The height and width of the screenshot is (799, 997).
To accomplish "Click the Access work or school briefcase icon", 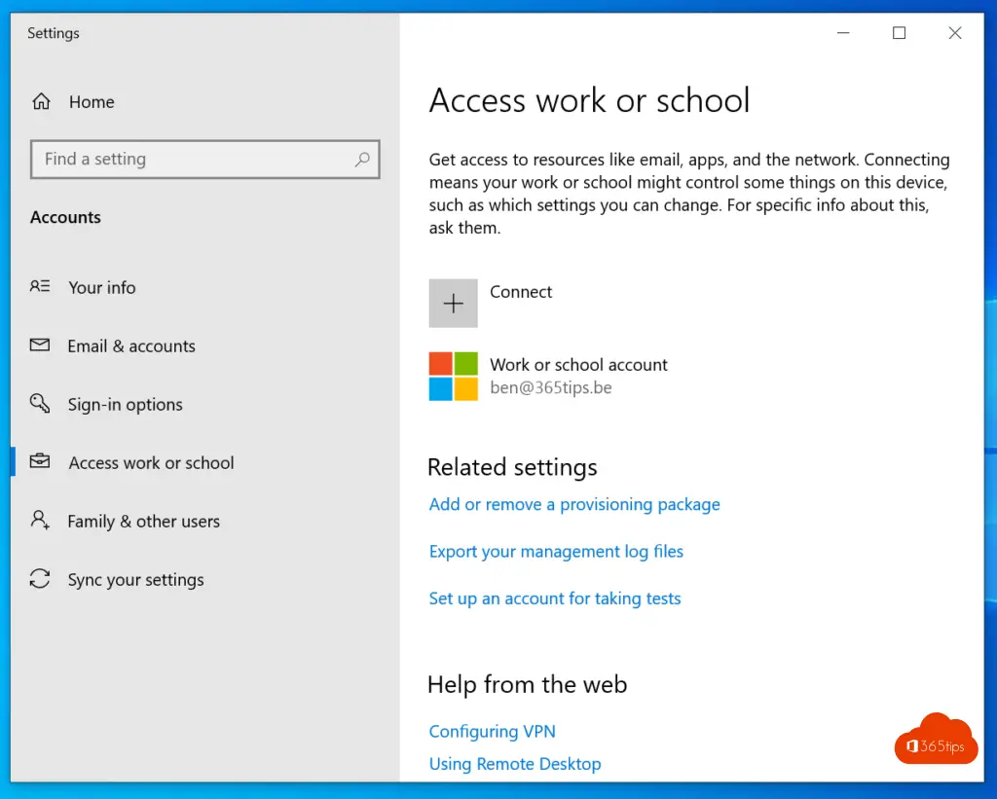I will (39, 461).
